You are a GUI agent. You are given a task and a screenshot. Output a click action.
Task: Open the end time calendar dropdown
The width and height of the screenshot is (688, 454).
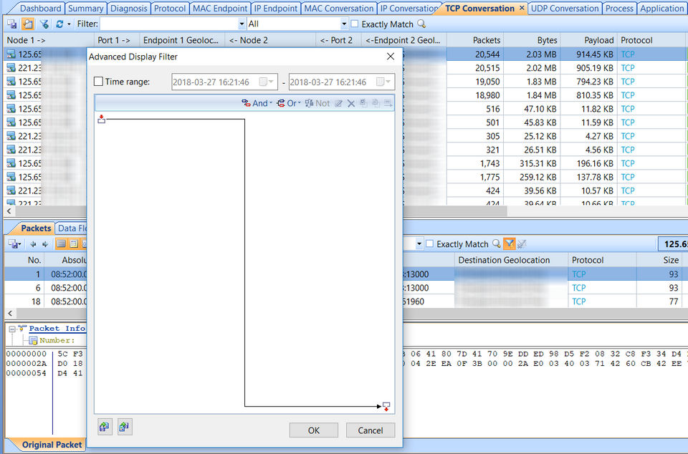(x=384, y=82)
